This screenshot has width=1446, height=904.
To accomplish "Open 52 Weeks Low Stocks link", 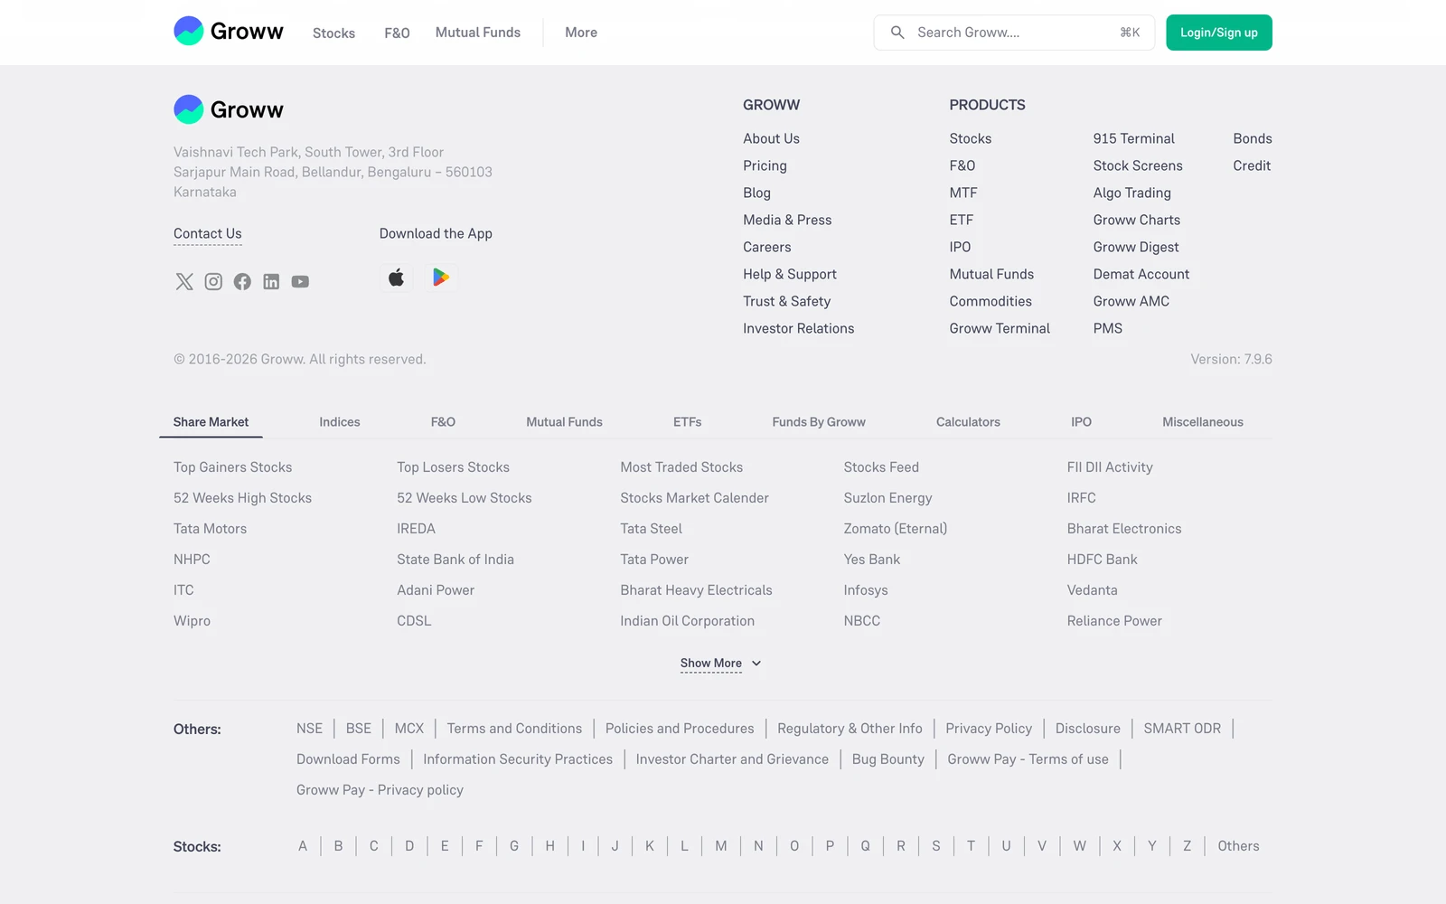I will (464, 498).
